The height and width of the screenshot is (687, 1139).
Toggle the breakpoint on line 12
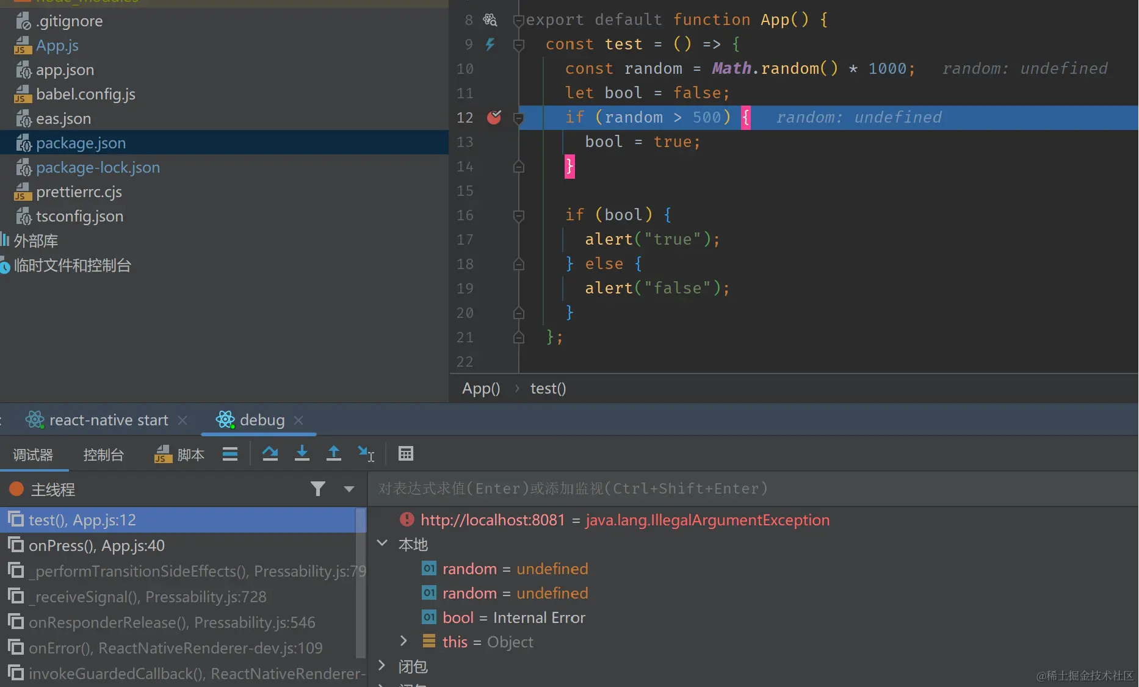point(494,117)
